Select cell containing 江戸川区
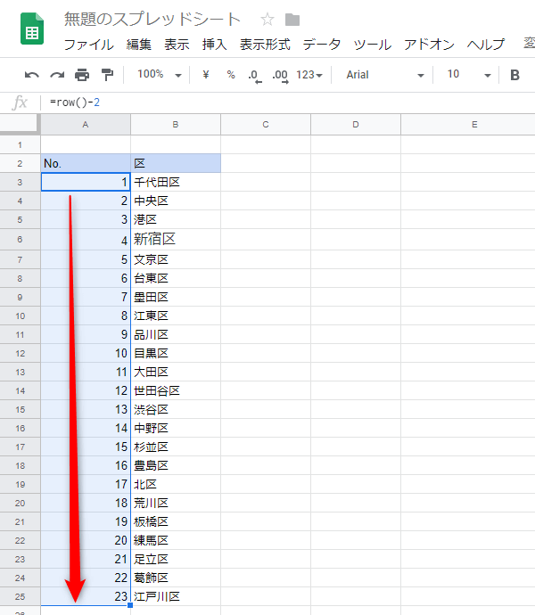Viewport: 535px width, 615px height. click(x=176, y=596)
